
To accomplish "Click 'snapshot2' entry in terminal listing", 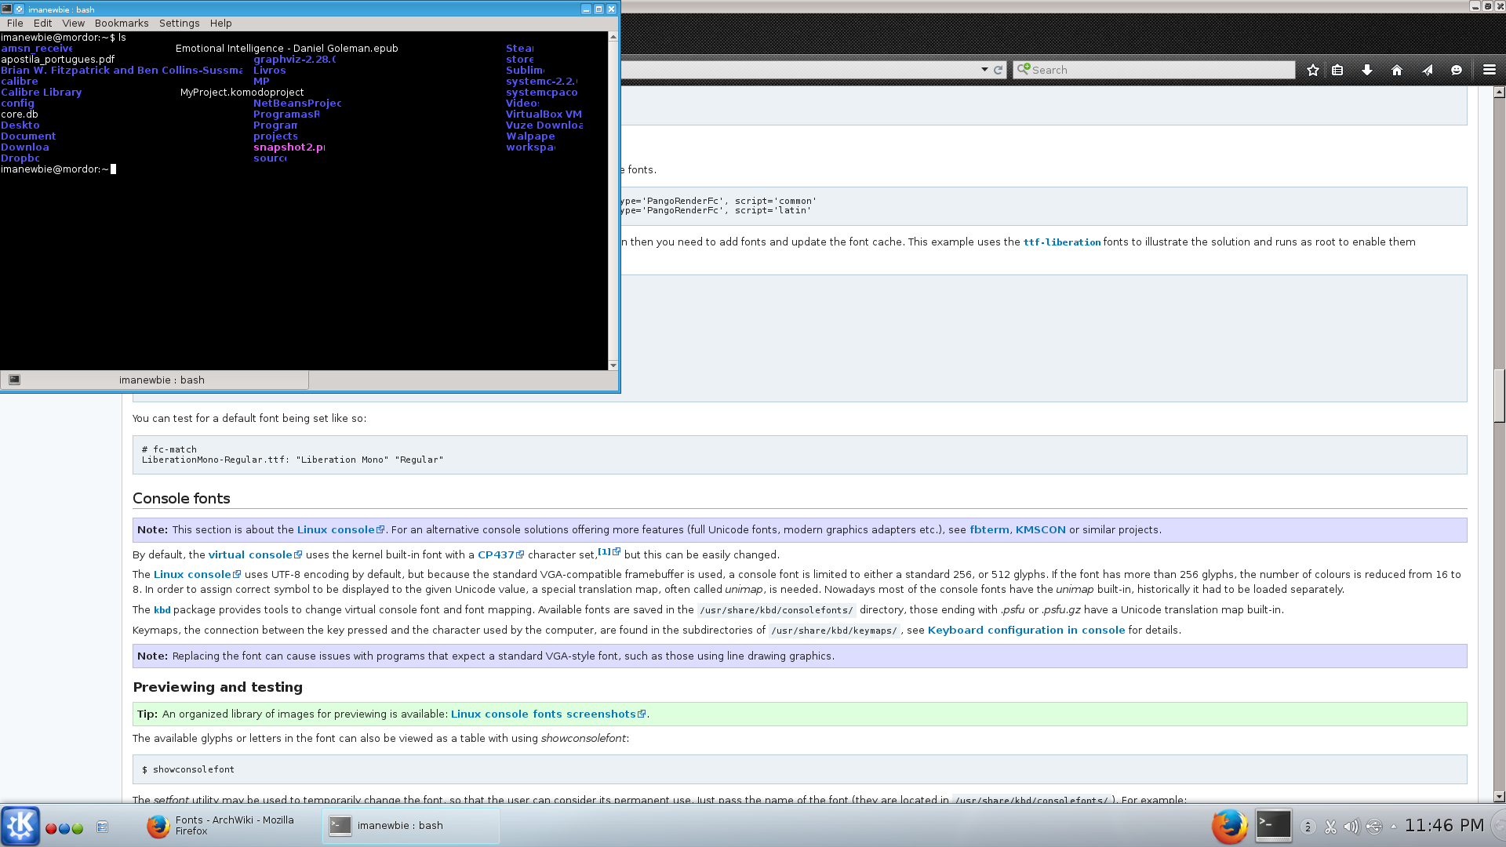I will pos(289,147).
